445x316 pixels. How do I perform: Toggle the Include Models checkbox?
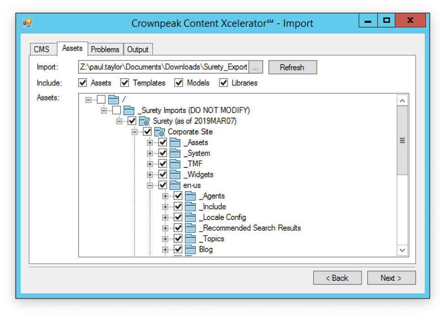pos(179,83)
